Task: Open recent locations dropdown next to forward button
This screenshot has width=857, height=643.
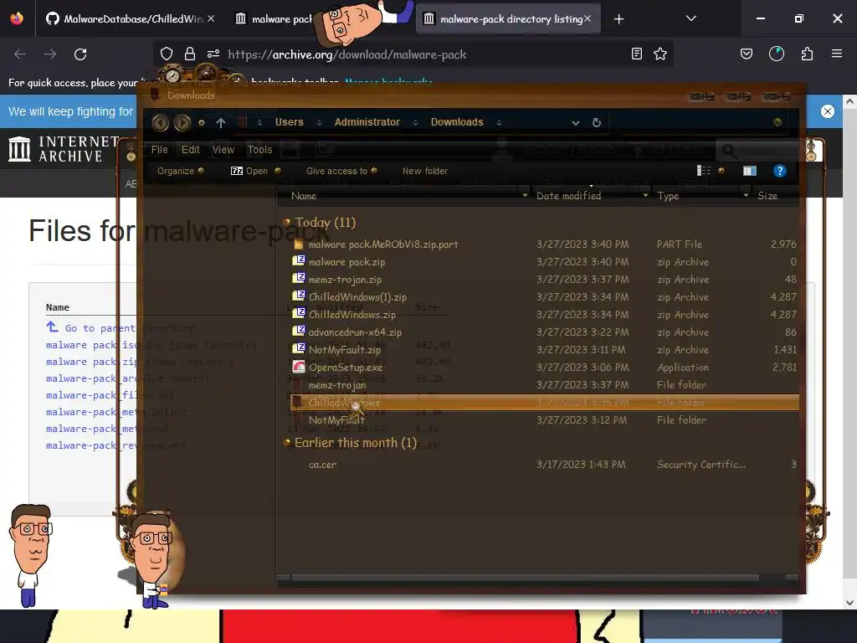Action: click(202, 123)
